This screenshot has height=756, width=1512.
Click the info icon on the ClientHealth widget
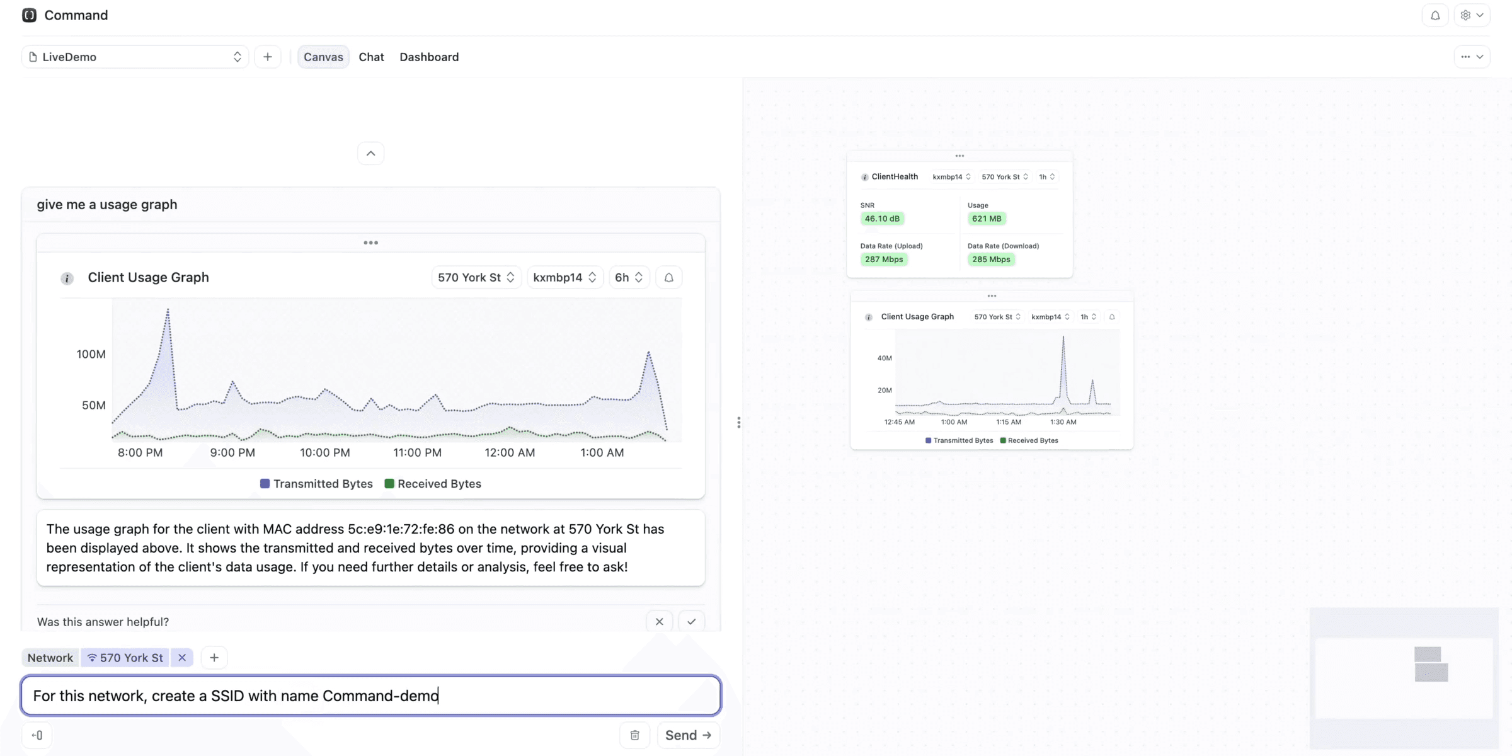point(864,177)
